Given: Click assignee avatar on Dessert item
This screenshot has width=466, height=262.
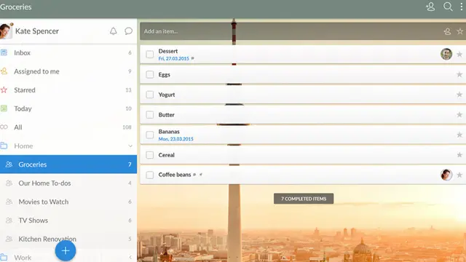Looking at the screenshot, I should point(446,54).
